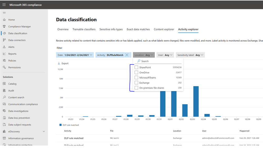Check the Exchange location checkbox
This screenshot has width=263, height=148.
coord(136,82)
